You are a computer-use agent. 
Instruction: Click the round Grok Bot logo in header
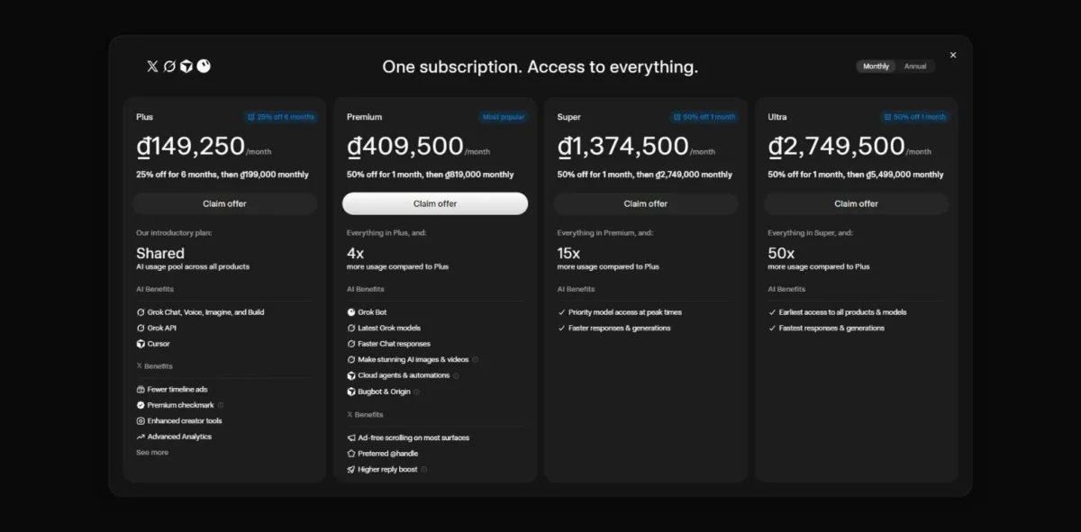pyautogui.click(x=204, y=66)
